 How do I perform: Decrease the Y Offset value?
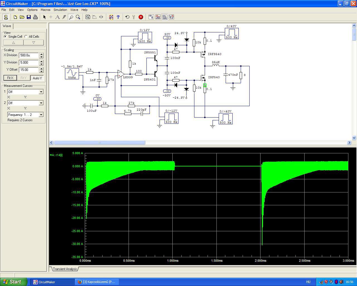(41, 71)
